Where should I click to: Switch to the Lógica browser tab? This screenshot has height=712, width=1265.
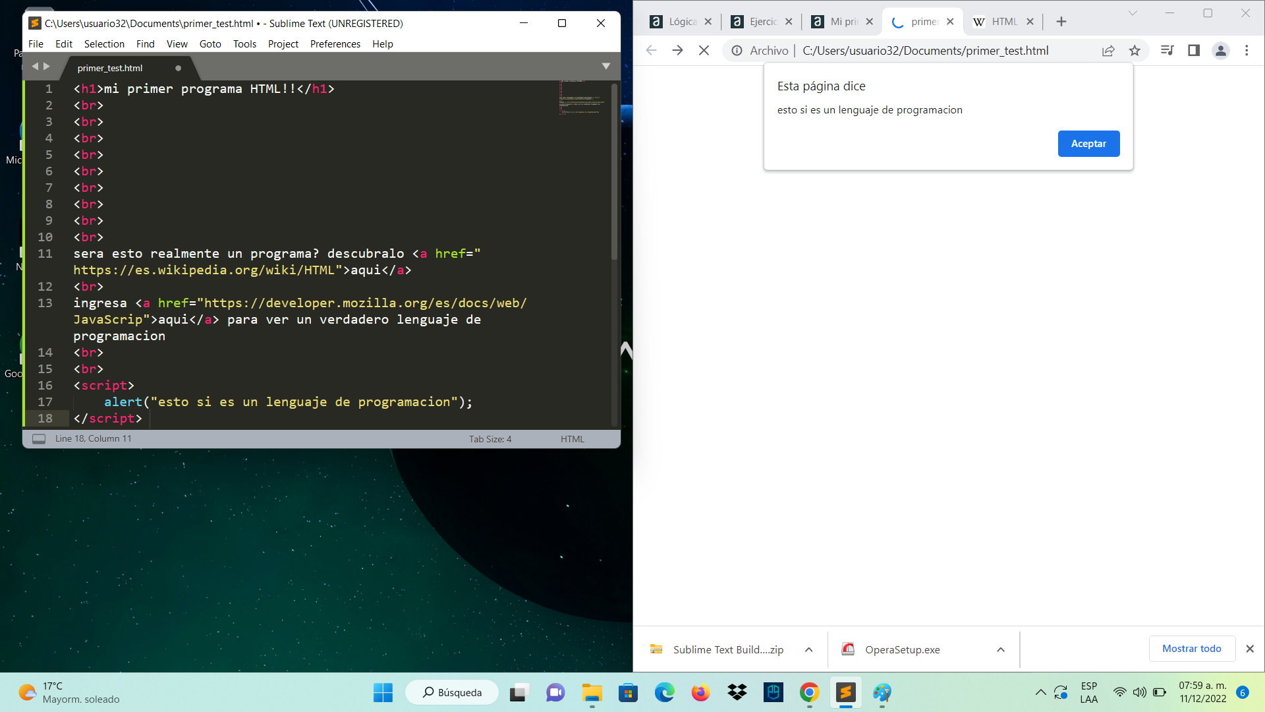coord(682,22)
